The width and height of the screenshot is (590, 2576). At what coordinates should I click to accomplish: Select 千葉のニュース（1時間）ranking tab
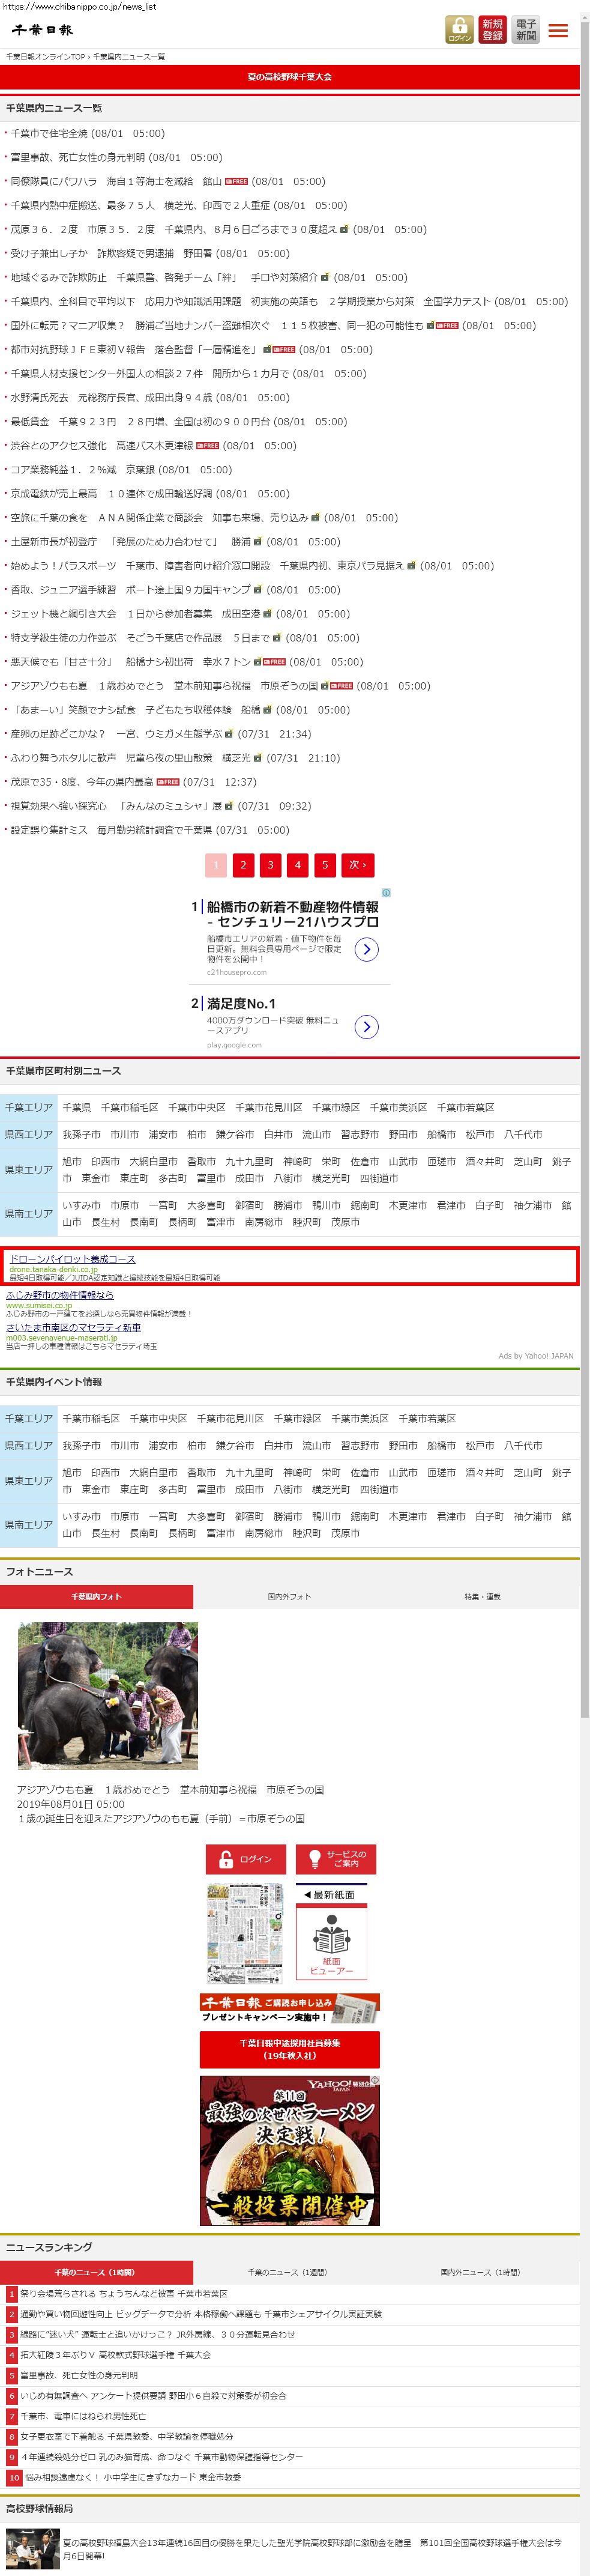click(96, 2272)
